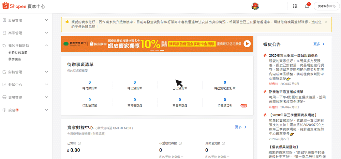The image size is (341, 159).
Task: Open 我的行銷活動 submenu item
Action: (x=18, y=53)
